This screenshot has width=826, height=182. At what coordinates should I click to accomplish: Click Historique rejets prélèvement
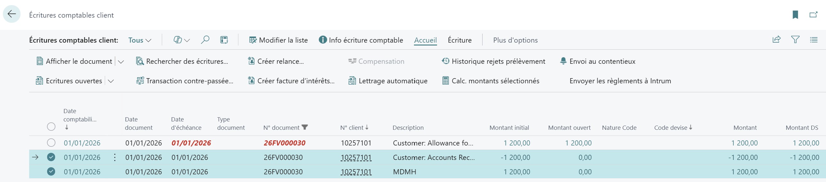coord(493,61)
